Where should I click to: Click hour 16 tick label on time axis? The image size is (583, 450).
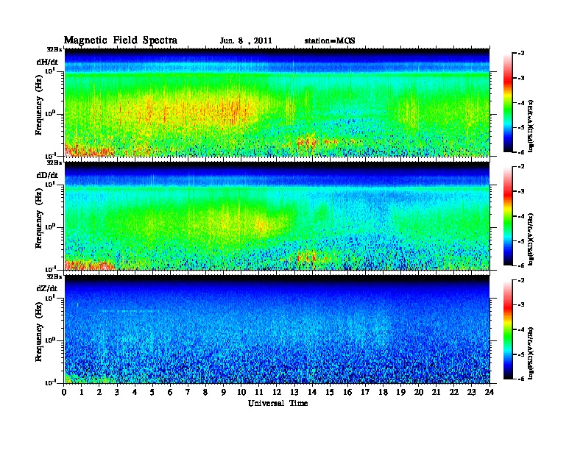(x=347, y=393)
